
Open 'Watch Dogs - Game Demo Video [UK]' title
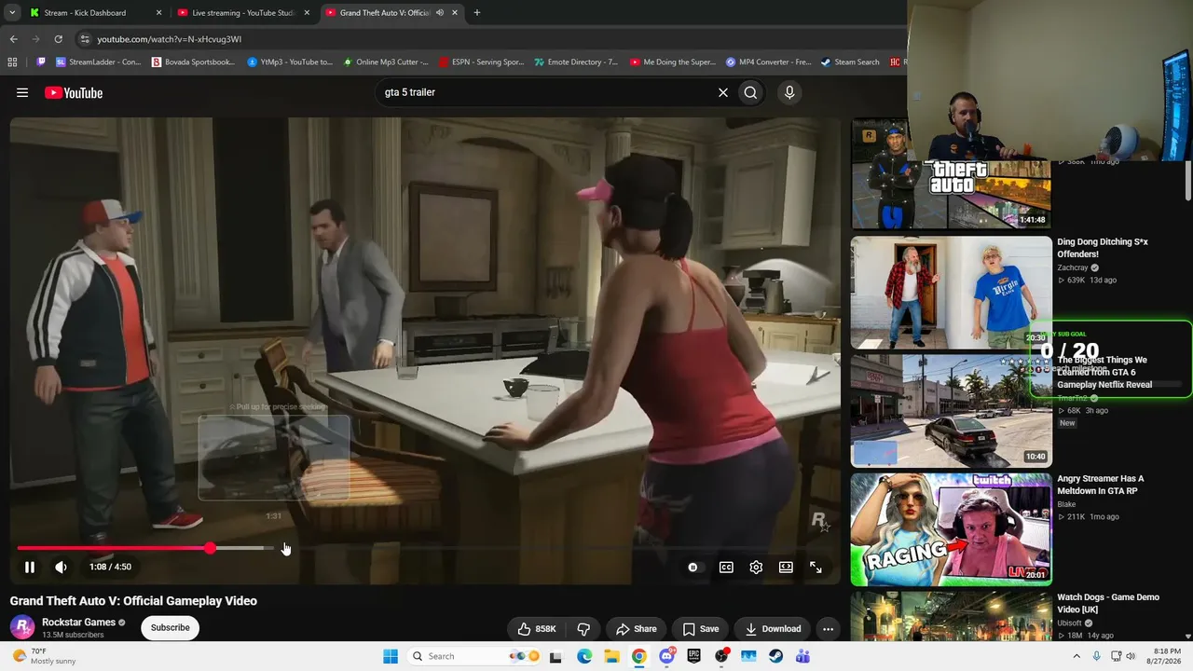point(1108,603)
